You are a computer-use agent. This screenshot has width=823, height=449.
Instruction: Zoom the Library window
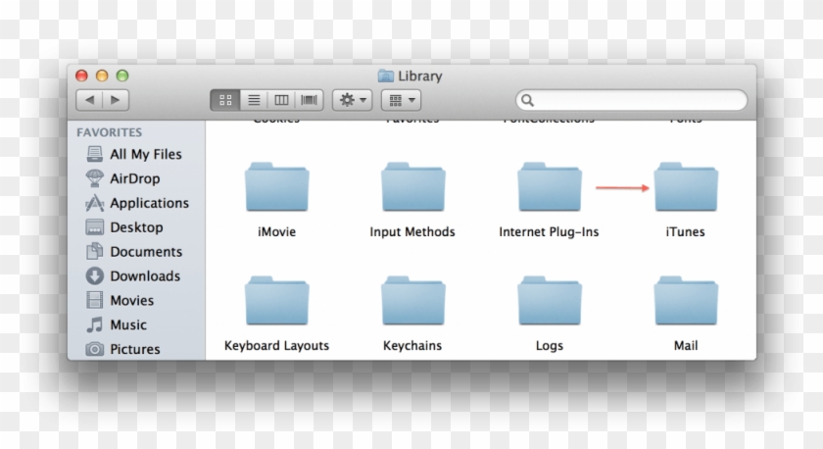click(122, 75)
